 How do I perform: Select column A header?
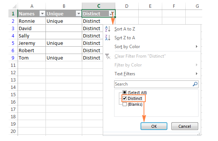[32, 6]
